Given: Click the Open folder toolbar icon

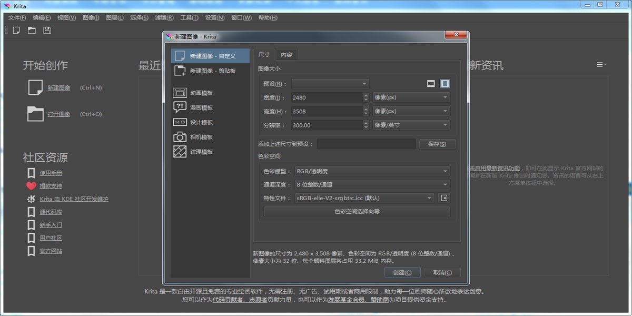Looking at the screenshot, I should pos(32,30).
